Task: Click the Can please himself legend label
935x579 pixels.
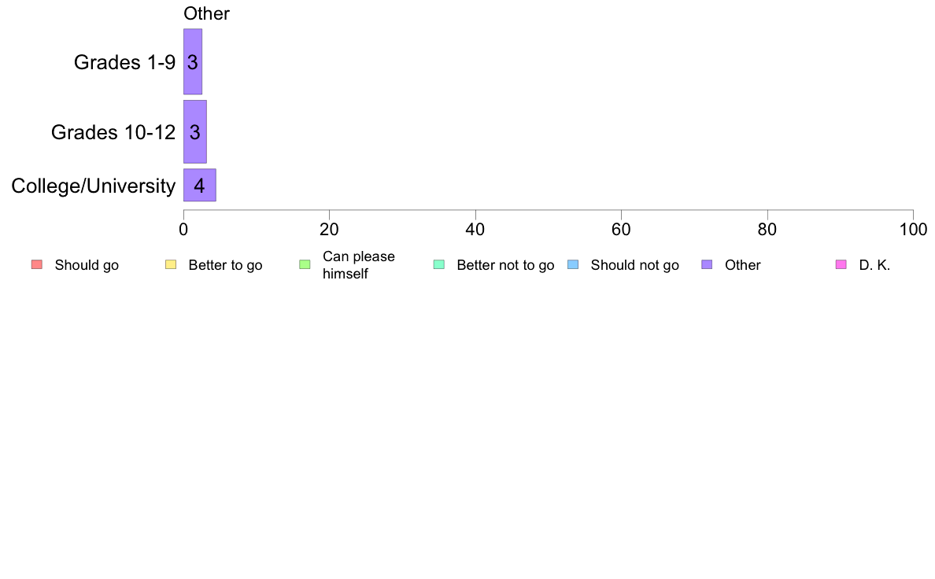Action: click(358, 265)
